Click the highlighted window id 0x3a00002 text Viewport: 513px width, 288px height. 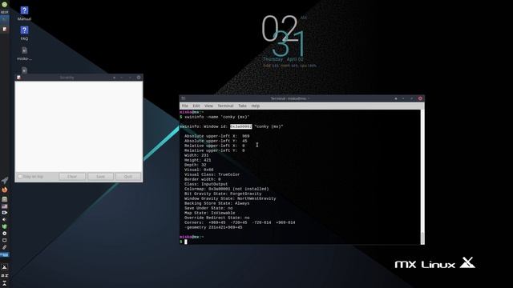240,126
